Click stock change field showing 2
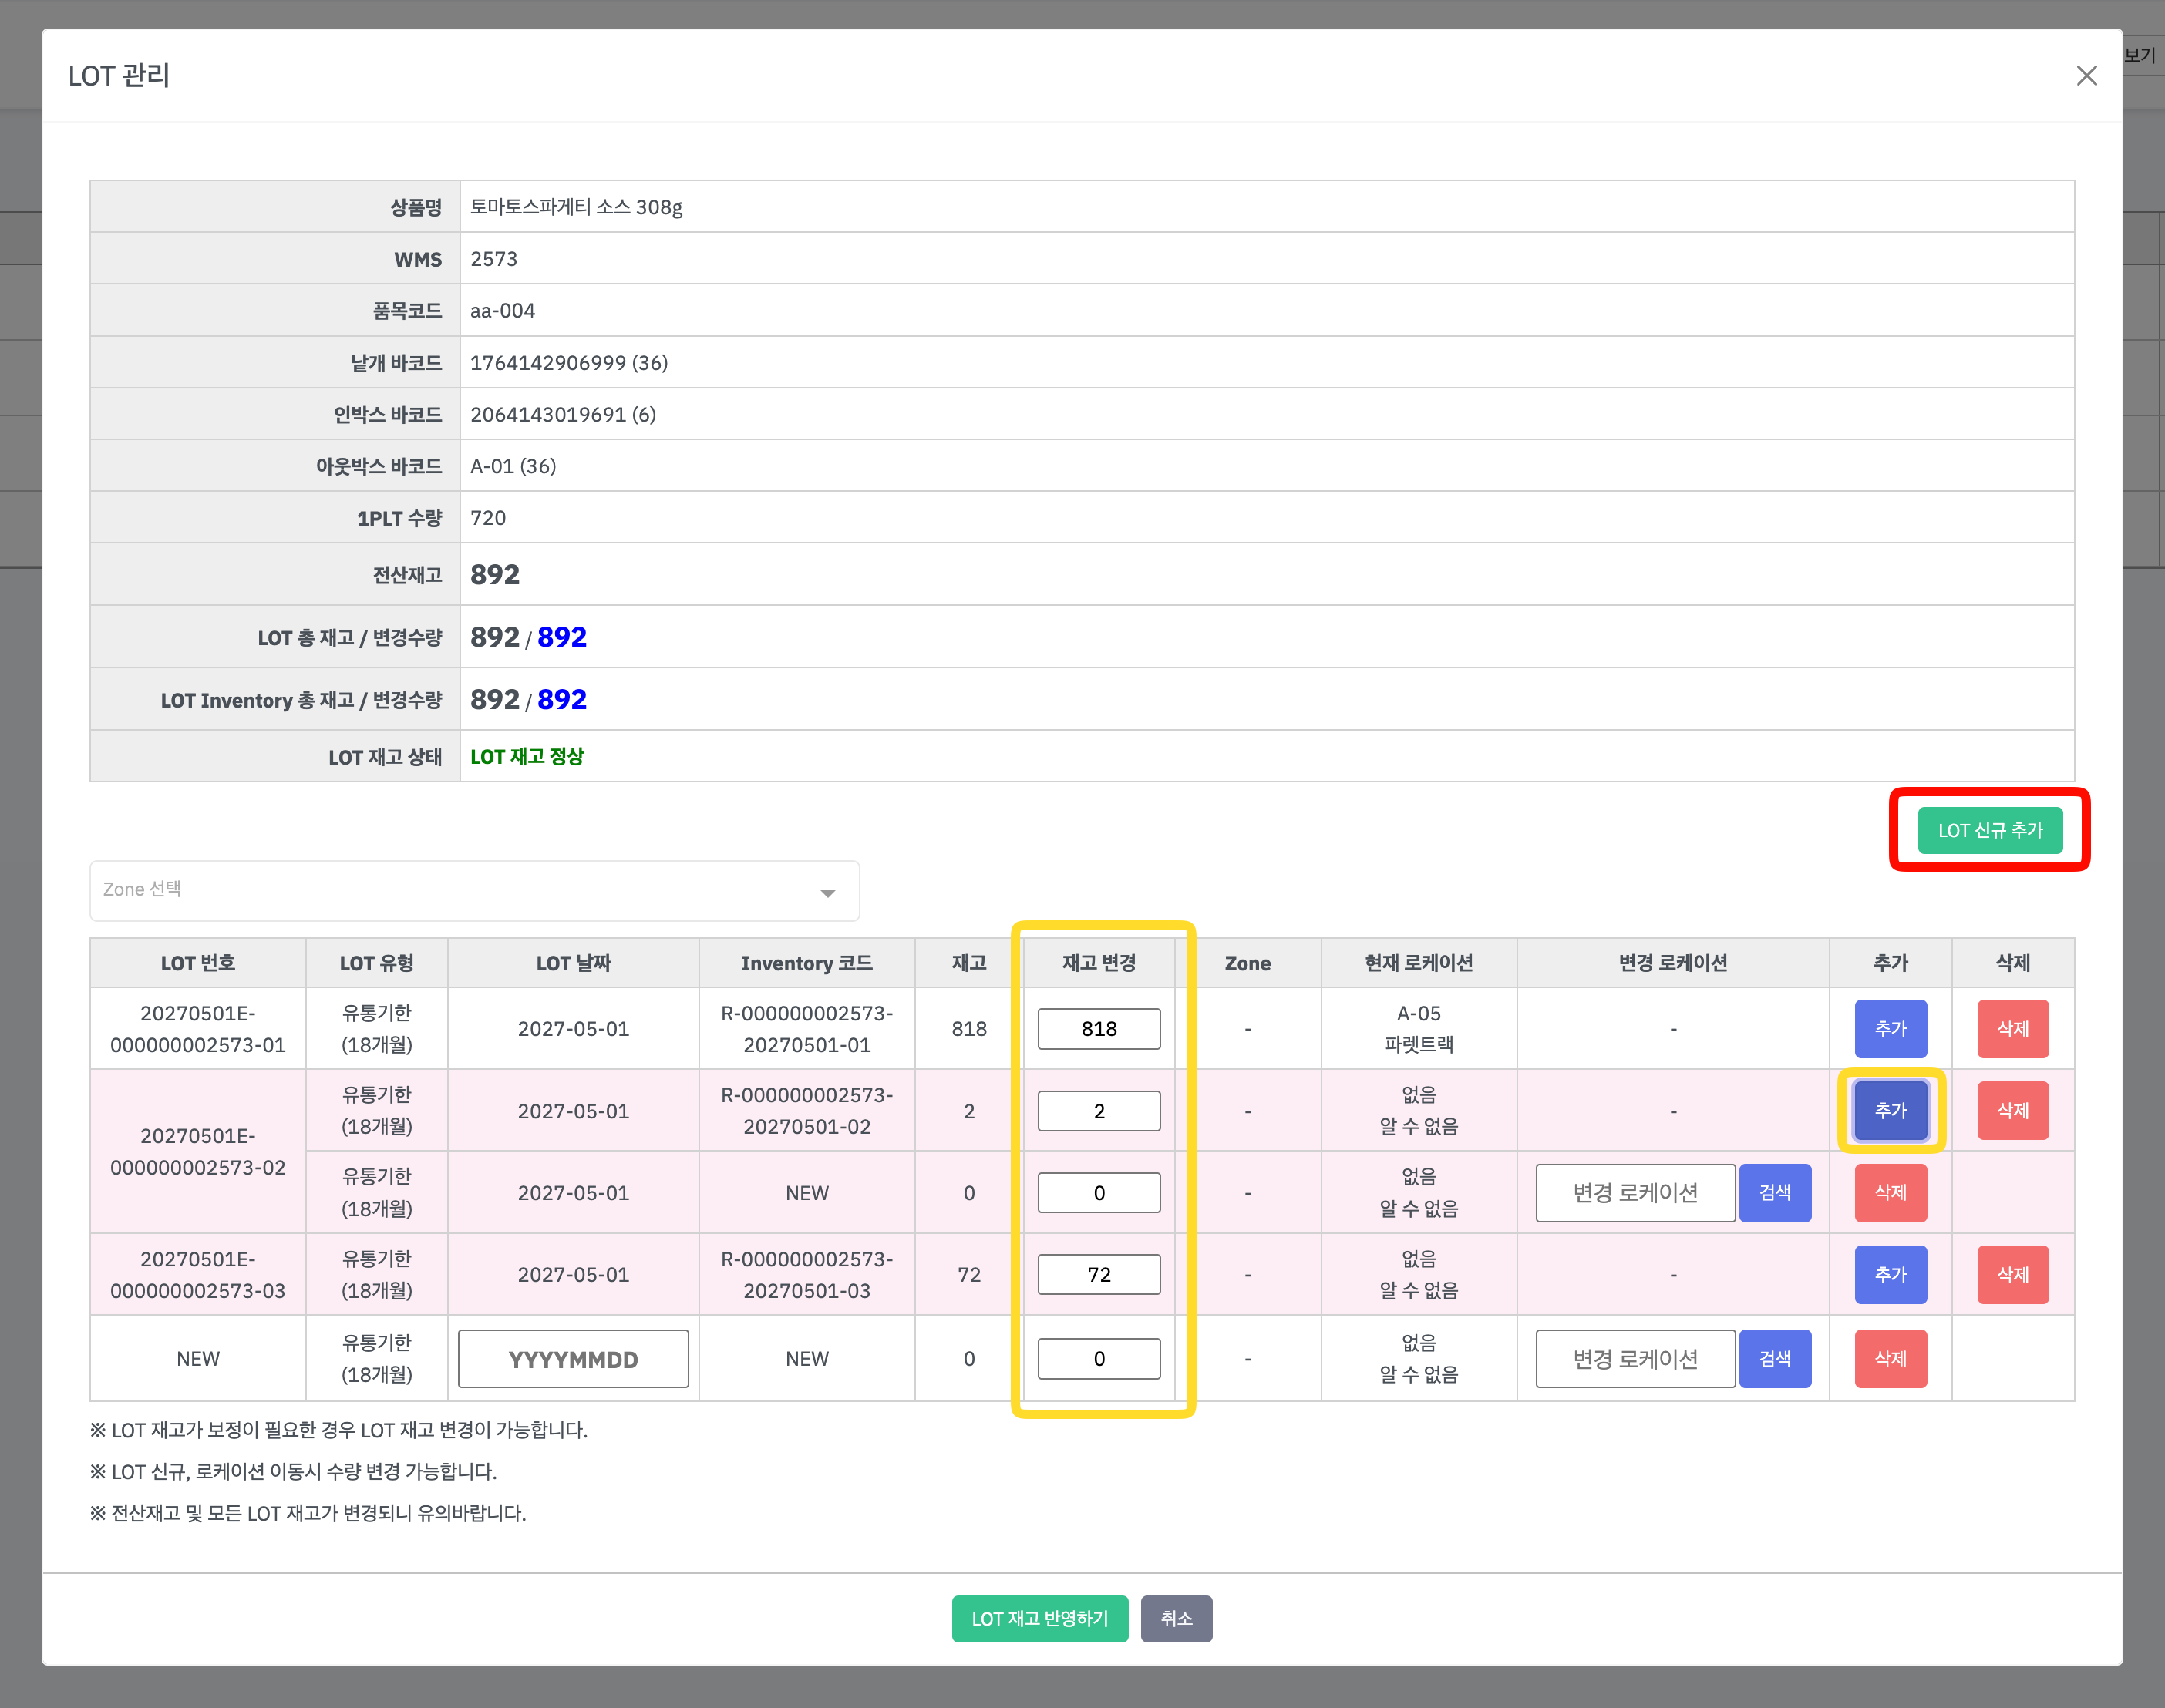2165x1708 pixels. pos(1099,1110)
